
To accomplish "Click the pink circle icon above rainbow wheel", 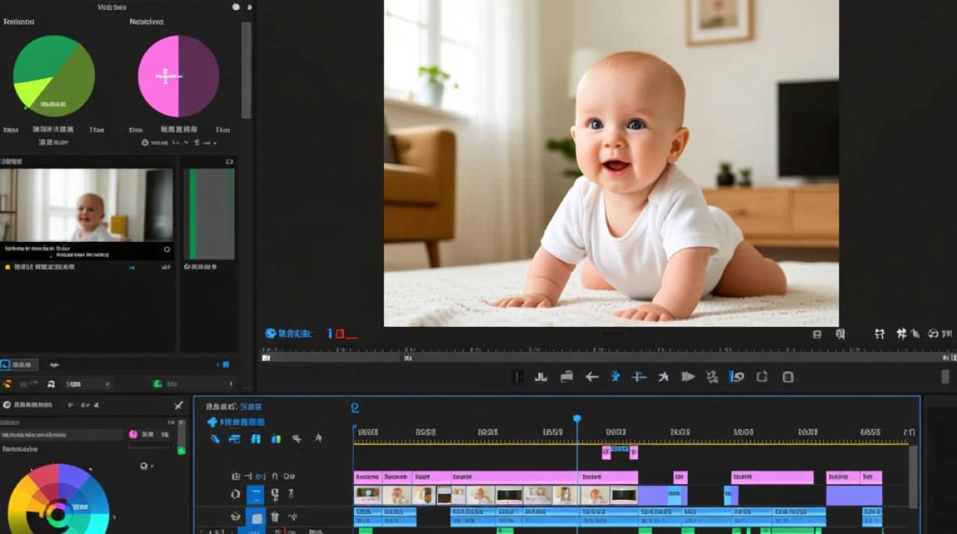I will pos(132,434).
